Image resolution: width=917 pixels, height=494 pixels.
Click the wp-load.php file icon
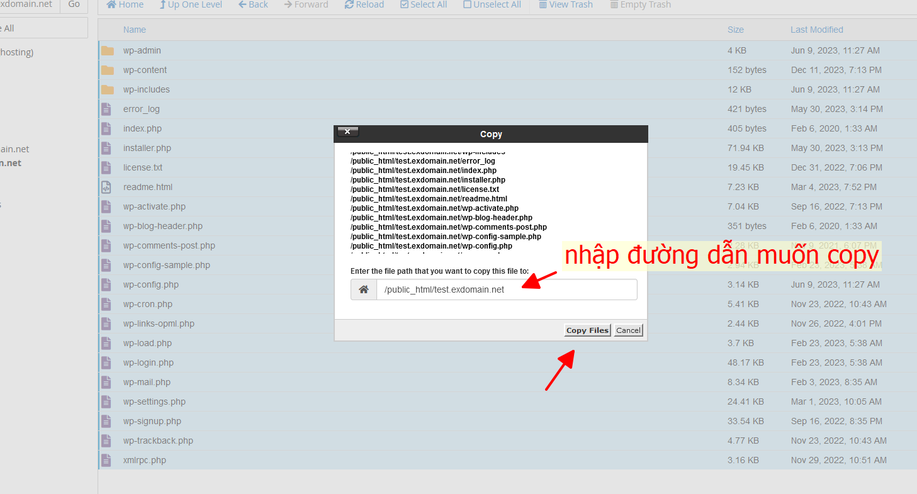point(106,343)
